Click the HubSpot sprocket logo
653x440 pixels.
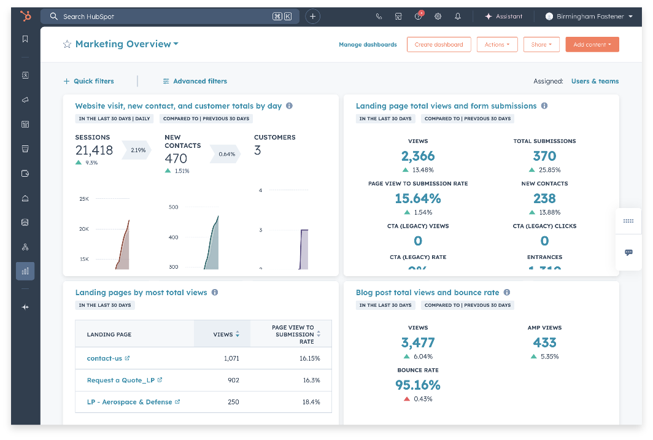[x=25, y=16]
